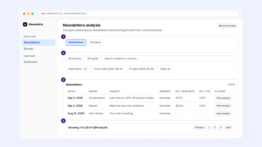Toggle the Hide filters button
Viewport: 262px width, 147px height.
point(78,69)
